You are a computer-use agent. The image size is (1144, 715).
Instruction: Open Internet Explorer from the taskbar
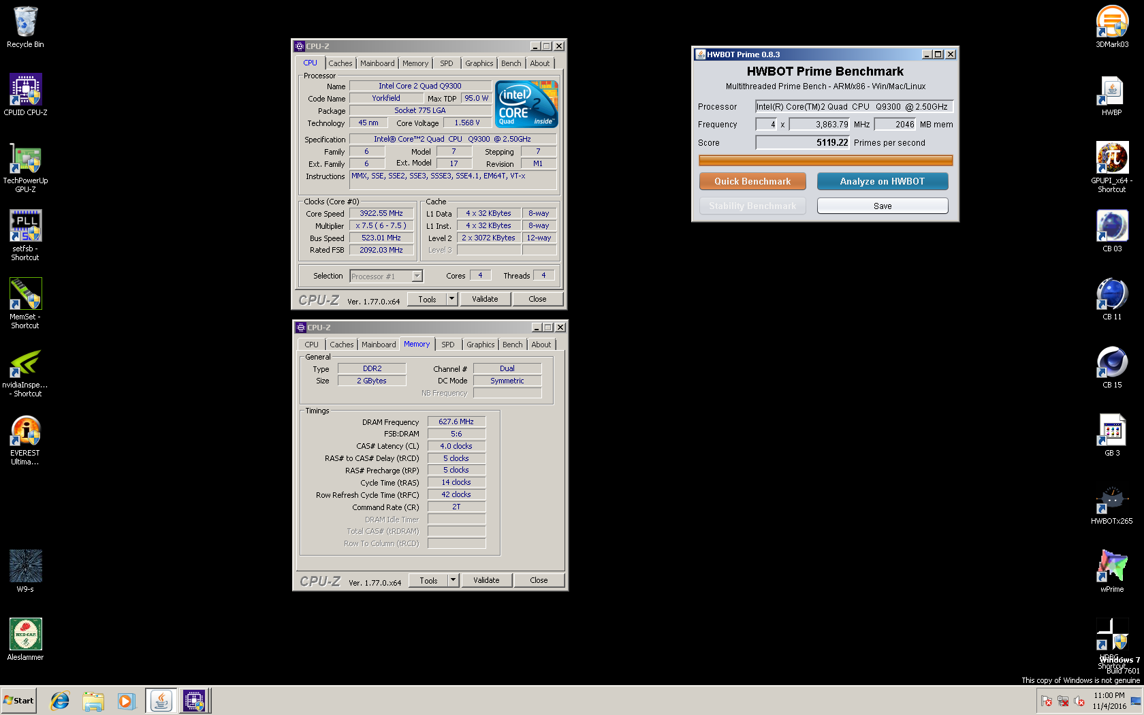point(60,701)
